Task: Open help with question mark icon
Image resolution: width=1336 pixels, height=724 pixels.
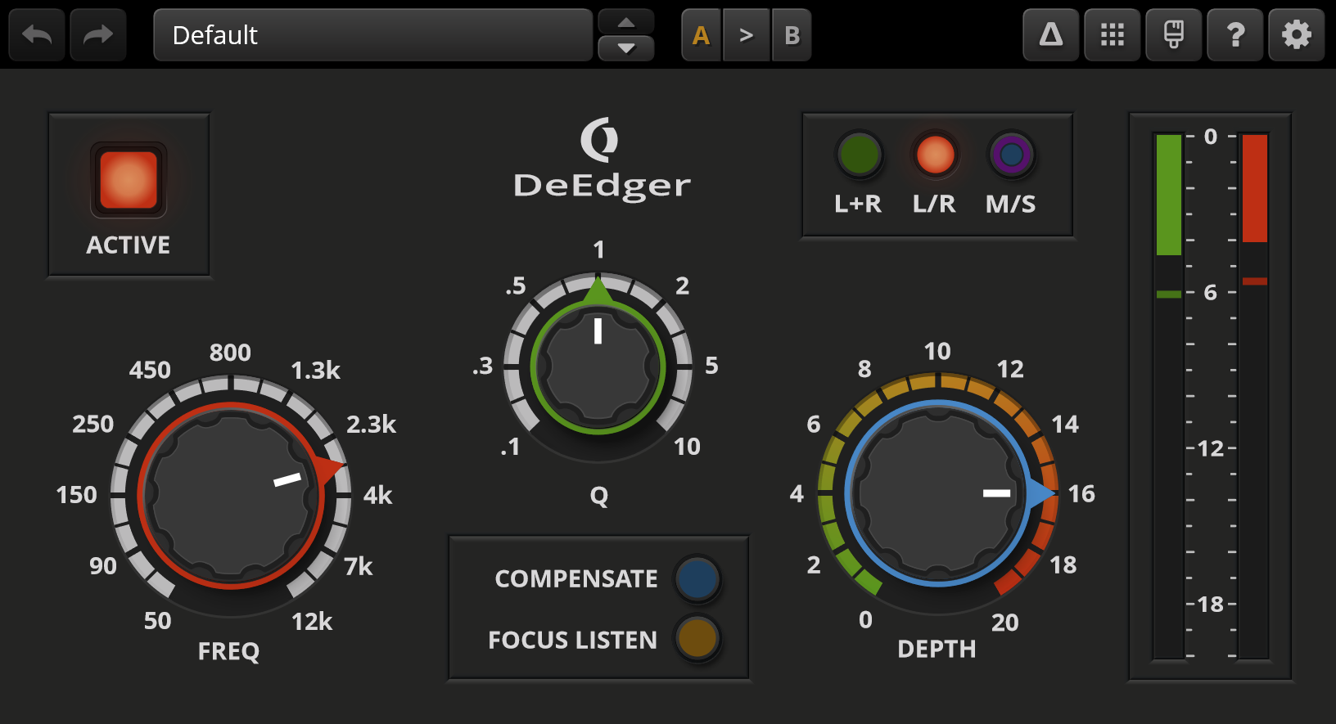Action: pos(1235,35)
